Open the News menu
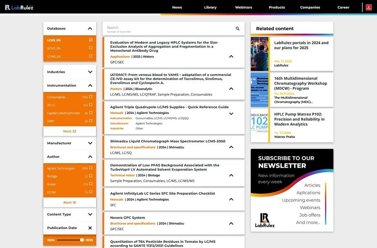The width and height of the screenshot is (377, 248). 177,7
